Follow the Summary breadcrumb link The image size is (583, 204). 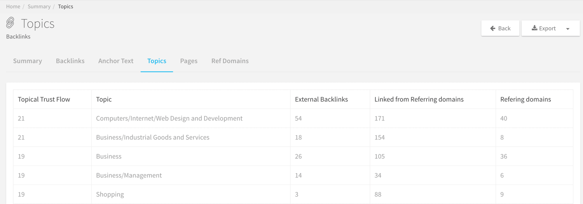(39, 6)
